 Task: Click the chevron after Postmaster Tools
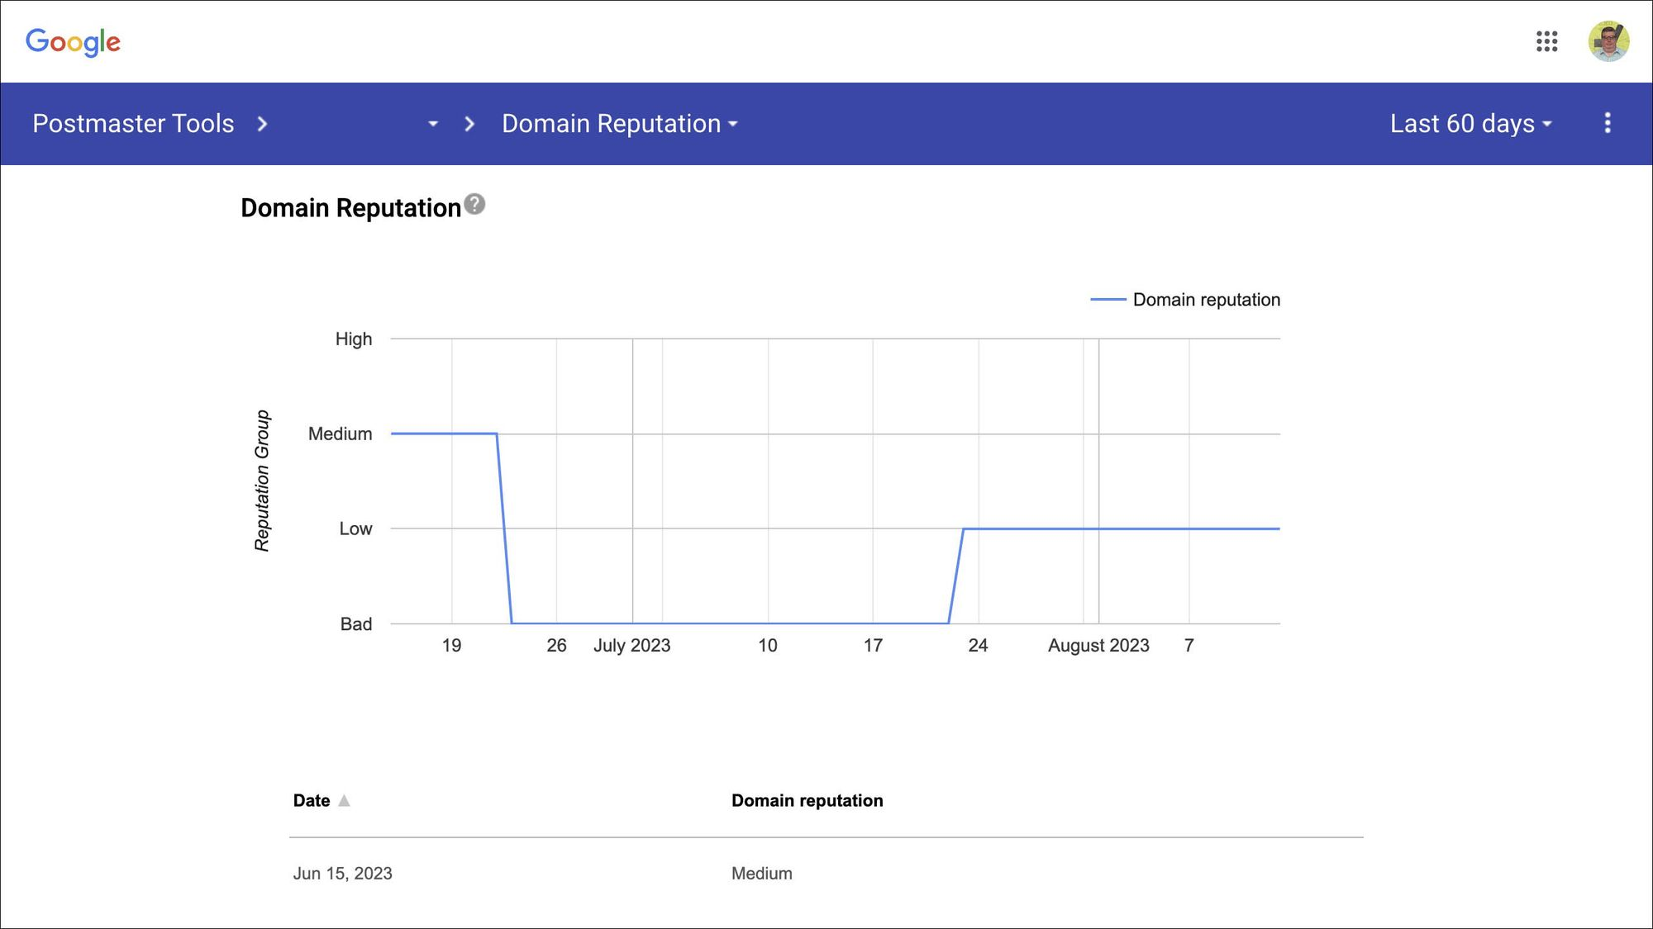(x=262, y=124)
